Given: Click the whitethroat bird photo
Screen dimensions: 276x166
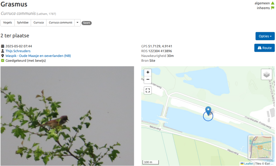Looking at the screenshot, I should (x=67, y=116).
